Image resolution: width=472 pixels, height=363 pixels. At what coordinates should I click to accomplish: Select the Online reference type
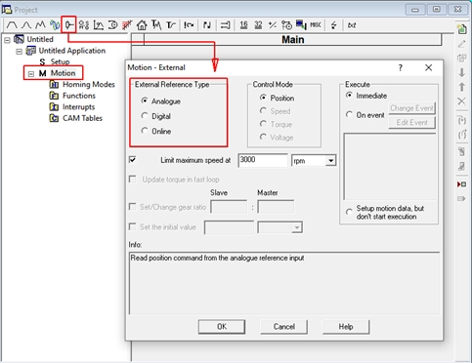(156, 131)
